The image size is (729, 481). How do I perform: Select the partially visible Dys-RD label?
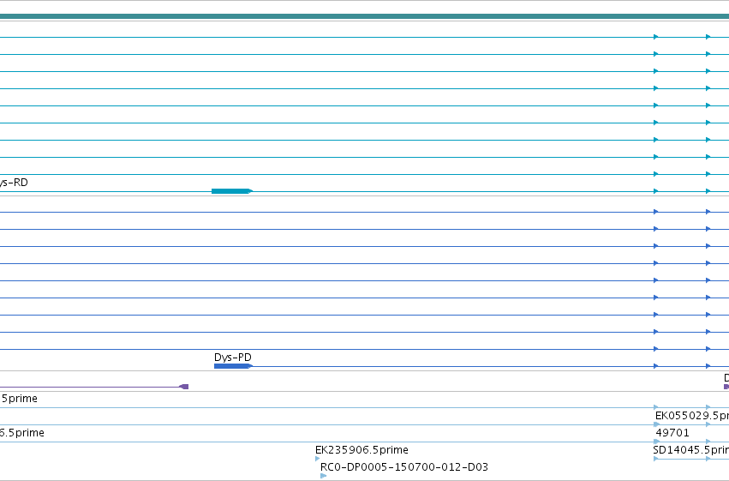(14, 183)
